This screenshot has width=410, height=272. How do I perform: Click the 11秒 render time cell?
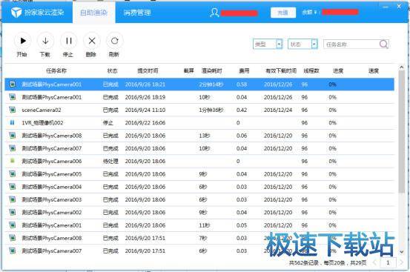tap(204, 225)
